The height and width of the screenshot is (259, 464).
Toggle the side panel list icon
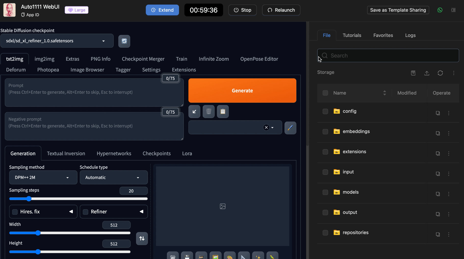coord(453,10)
